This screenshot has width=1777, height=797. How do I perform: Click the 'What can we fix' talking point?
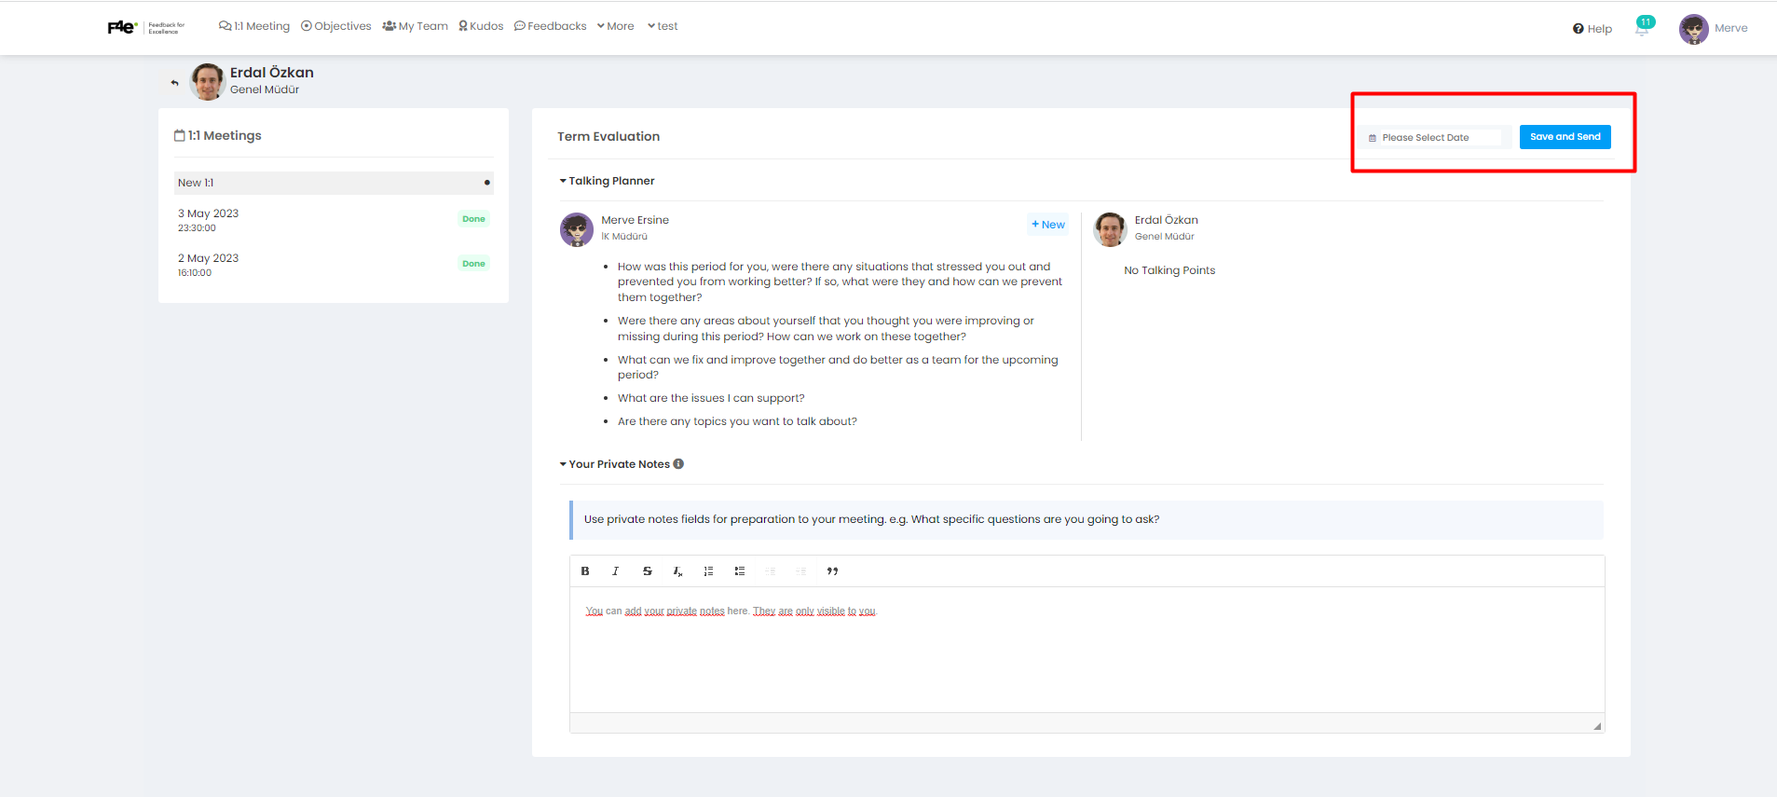(x=838, y=367)
